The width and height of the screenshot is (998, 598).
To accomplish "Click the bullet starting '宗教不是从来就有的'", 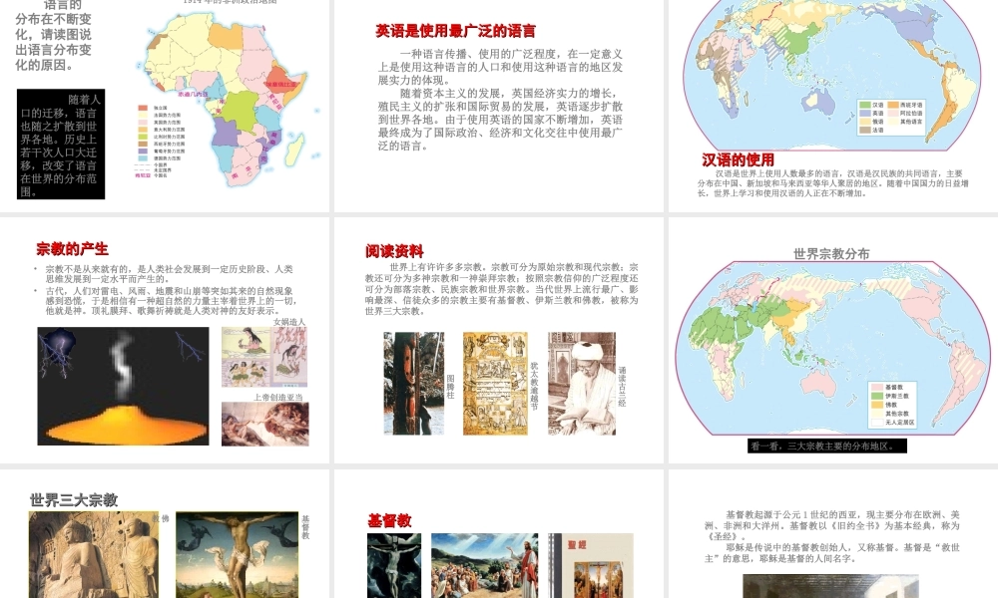I will click(x=169, y=274).
